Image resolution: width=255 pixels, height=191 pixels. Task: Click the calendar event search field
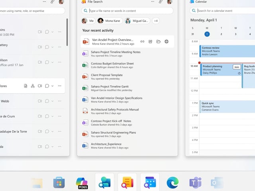tap(222, 11)
